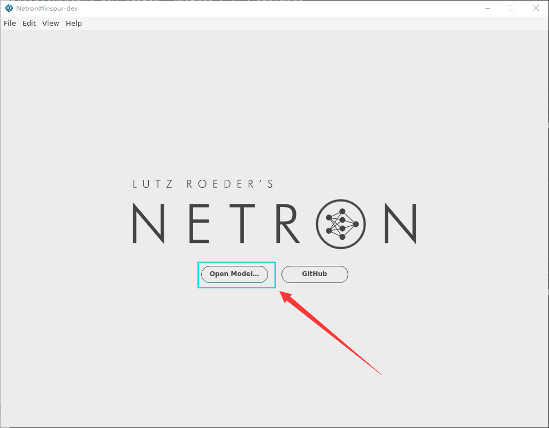Click the circled O in the NETRON logo

(x=341, y=223)
